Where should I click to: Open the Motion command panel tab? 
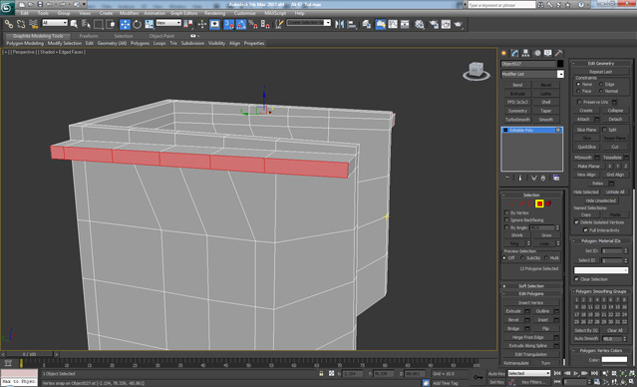[537, 53]
